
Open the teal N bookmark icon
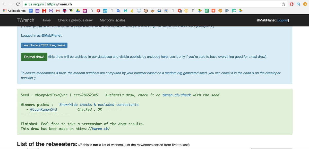[x=125, y=11]
